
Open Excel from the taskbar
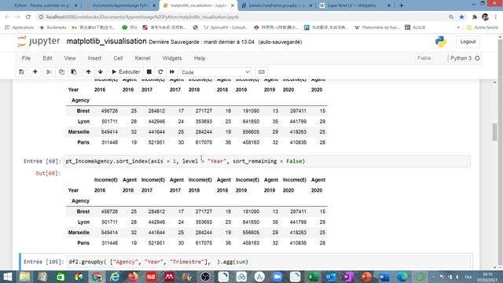point(313,276)
